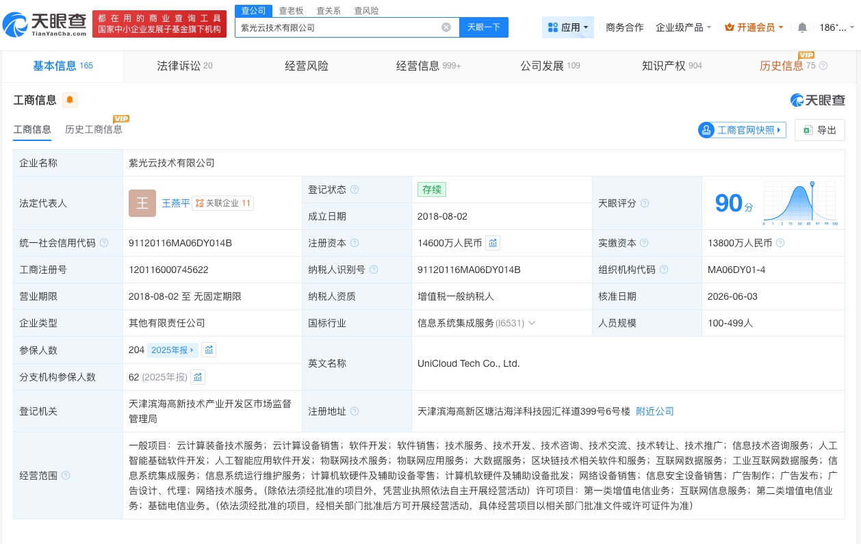Clear the search box with the X icon

(446, 27)
